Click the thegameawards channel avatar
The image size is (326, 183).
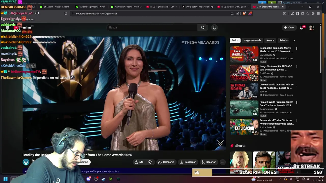pos(26,162)
